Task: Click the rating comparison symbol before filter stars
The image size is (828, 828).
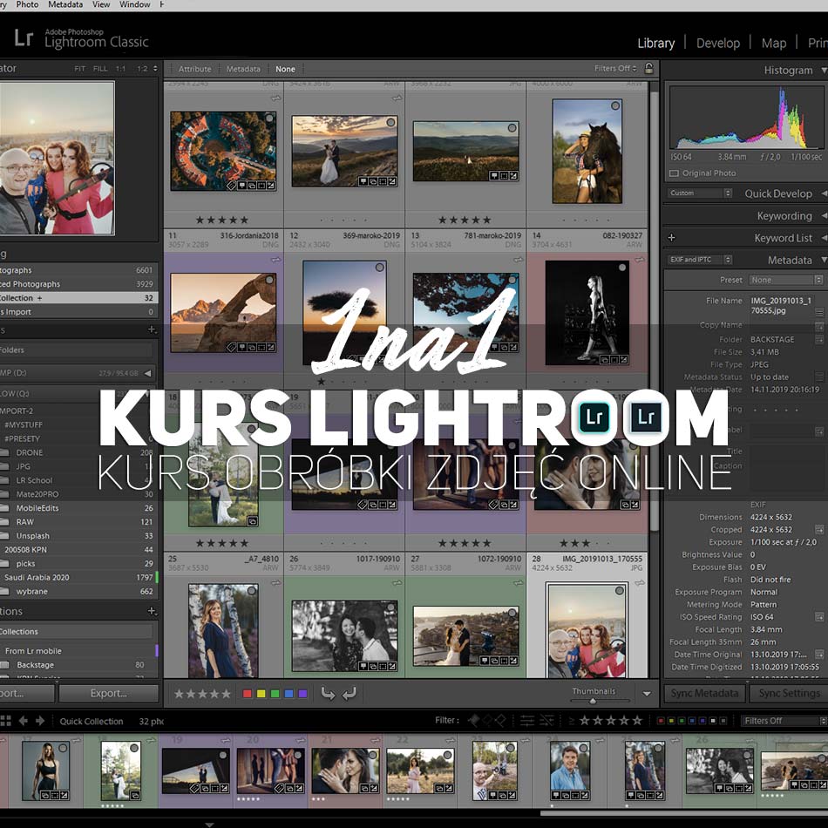Action: point(571,721)
